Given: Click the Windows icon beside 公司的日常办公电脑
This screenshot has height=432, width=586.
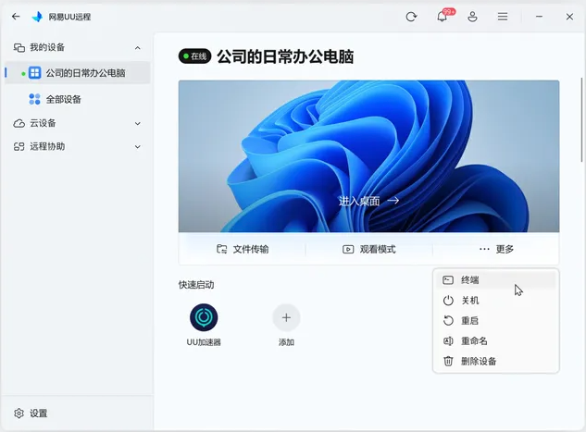Looking at the screenshot, I should coord(35,73).
